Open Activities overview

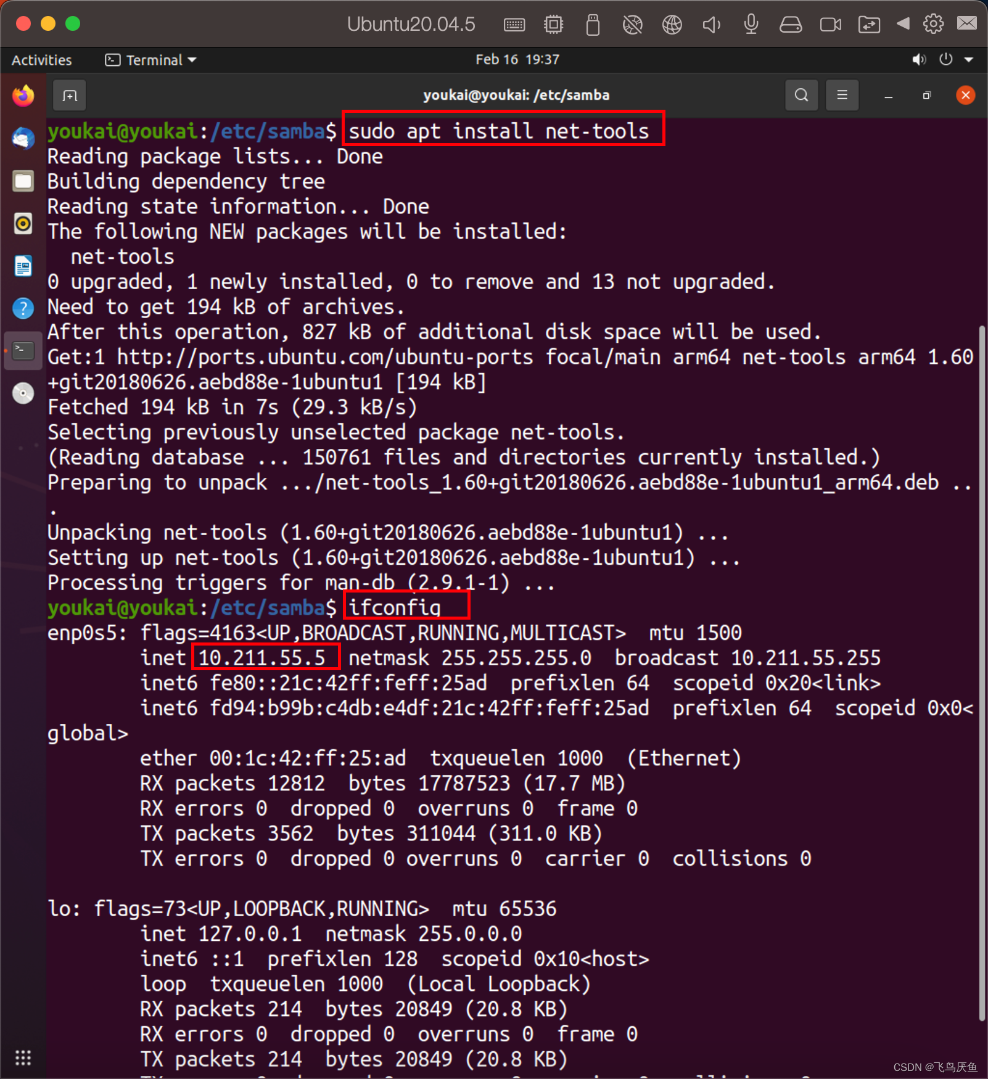coord(41,60)
